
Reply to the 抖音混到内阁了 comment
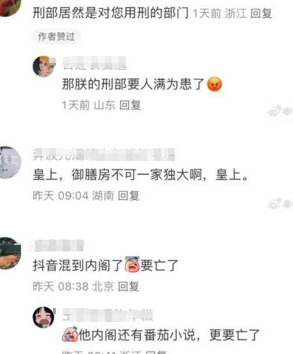click(x=129, y=286)
